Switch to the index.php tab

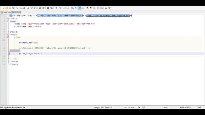click(x=6, y=12)
